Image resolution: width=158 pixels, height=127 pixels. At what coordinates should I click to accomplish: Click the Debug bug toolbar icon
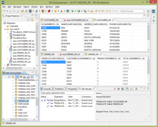click(73, 11)
